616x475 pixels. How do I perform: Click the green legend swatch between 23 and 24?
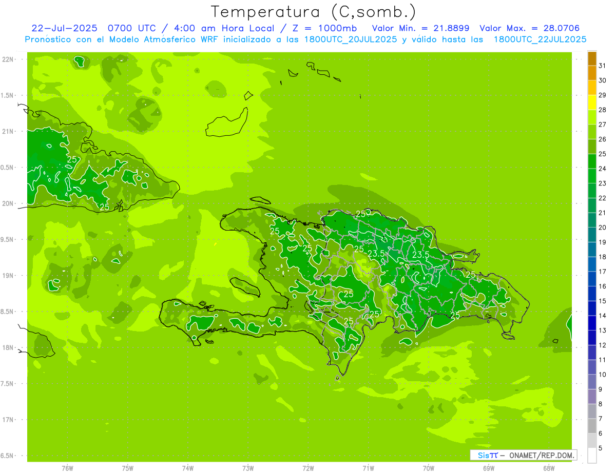(x=592, y=176)
